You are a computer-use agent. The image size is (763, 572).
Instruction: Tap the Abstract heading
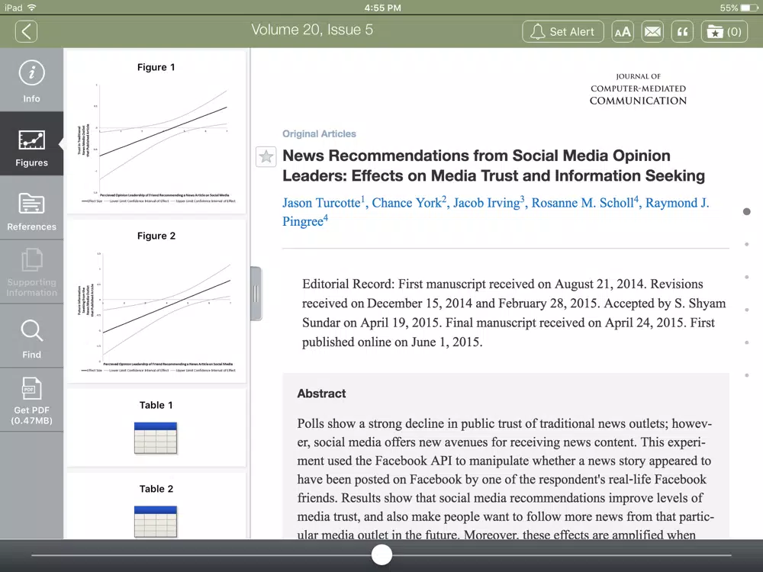tap(321, 394)
